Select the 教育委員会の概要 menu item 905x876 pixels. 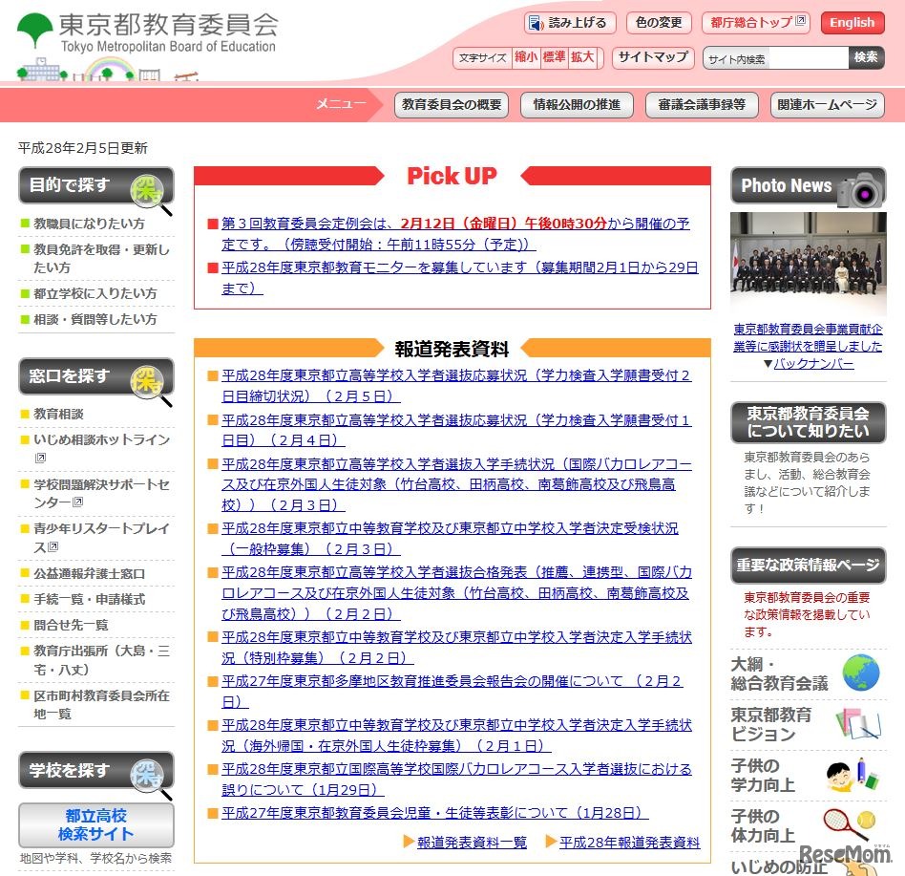pos(451,107)
